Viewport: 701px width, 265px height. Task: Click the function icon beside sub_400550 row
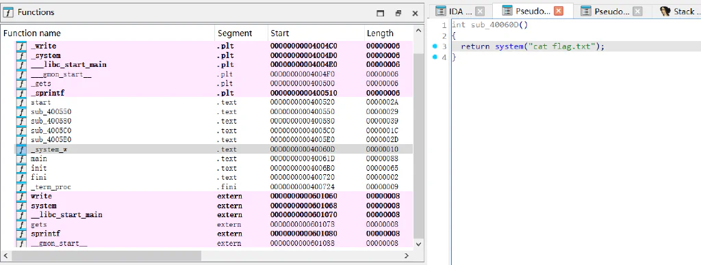point(21,111)
